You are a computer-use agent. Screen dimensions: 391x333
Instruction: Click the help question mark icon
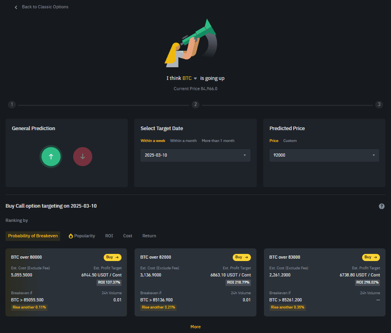[x=382, y=206]
